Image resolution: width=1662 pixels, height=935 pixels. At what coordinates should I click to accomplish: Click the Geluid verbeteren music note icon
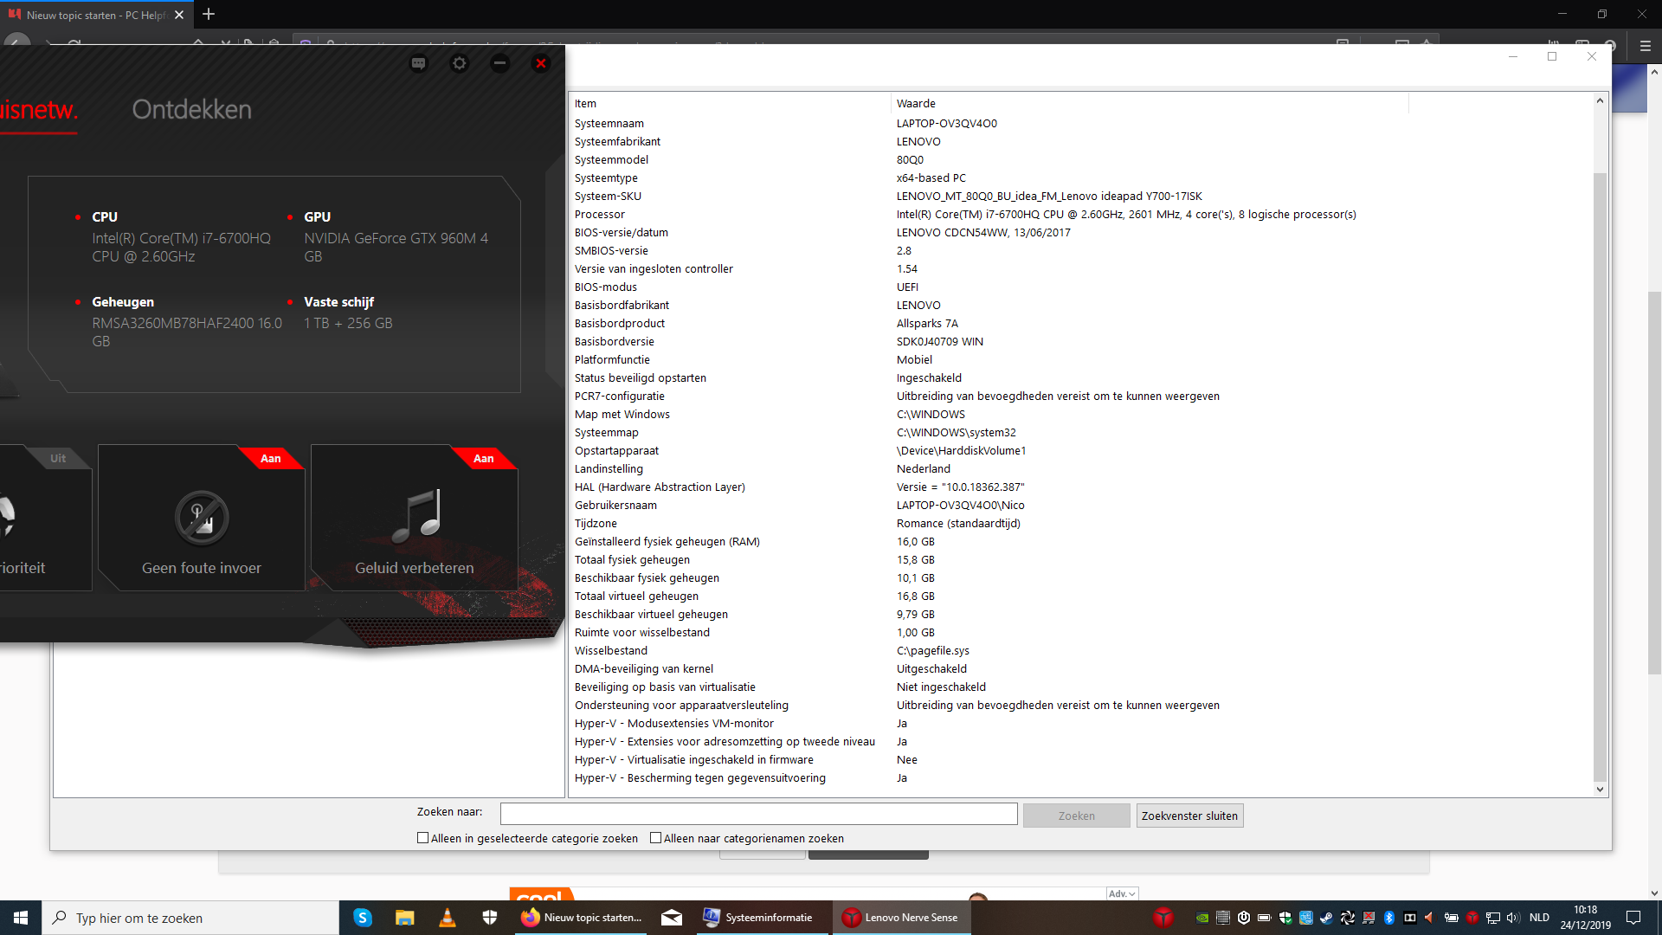[x=417, y=516]
